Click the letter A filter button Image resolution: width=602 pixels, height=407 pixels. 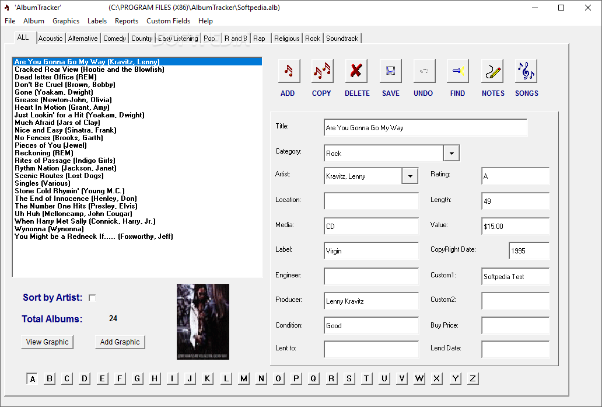(33, 379)
